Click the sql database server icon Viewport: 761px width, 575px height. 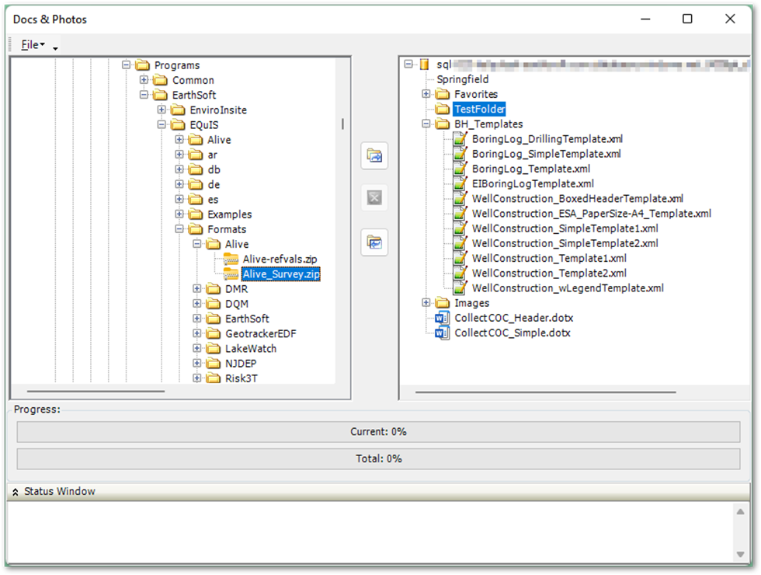[425, 64]
